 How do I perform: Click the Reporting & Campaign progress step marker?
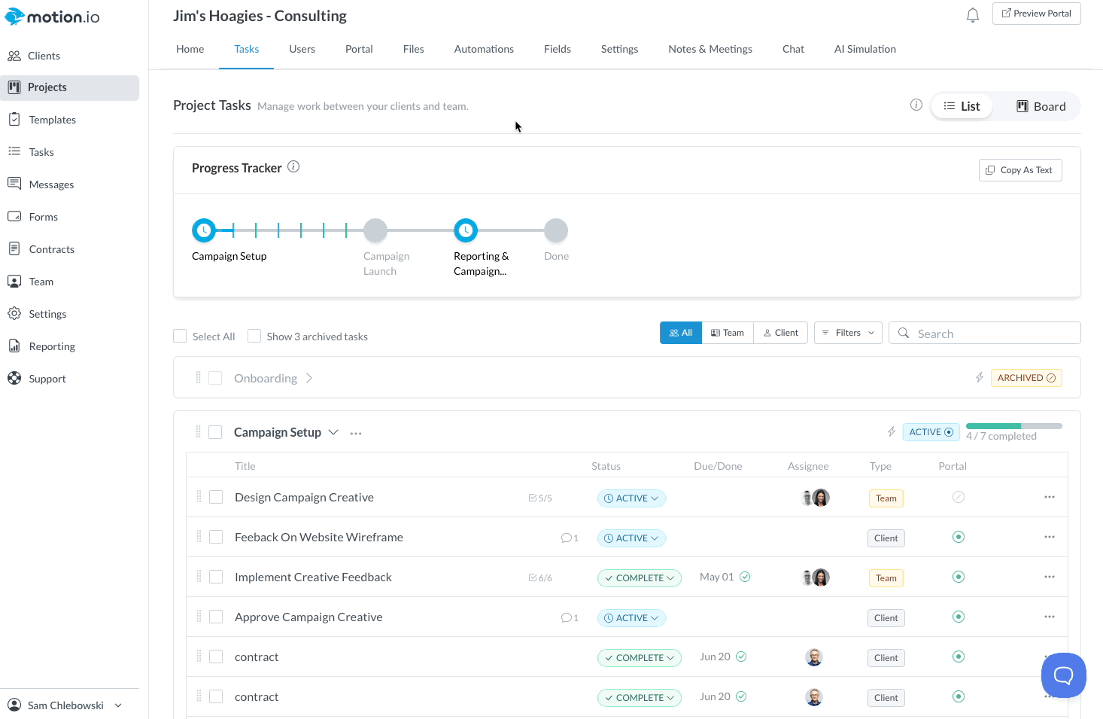[x=466, y=230]
